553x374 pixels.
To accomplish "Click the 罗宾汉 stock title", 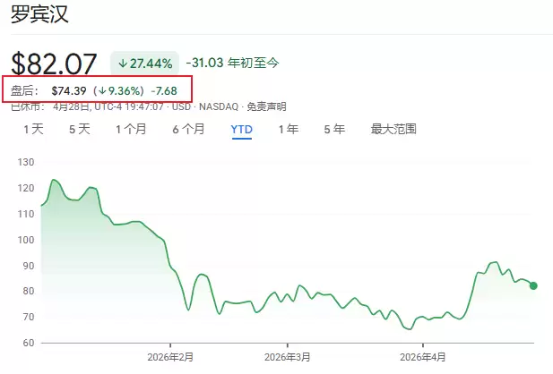I will (39, 15).
